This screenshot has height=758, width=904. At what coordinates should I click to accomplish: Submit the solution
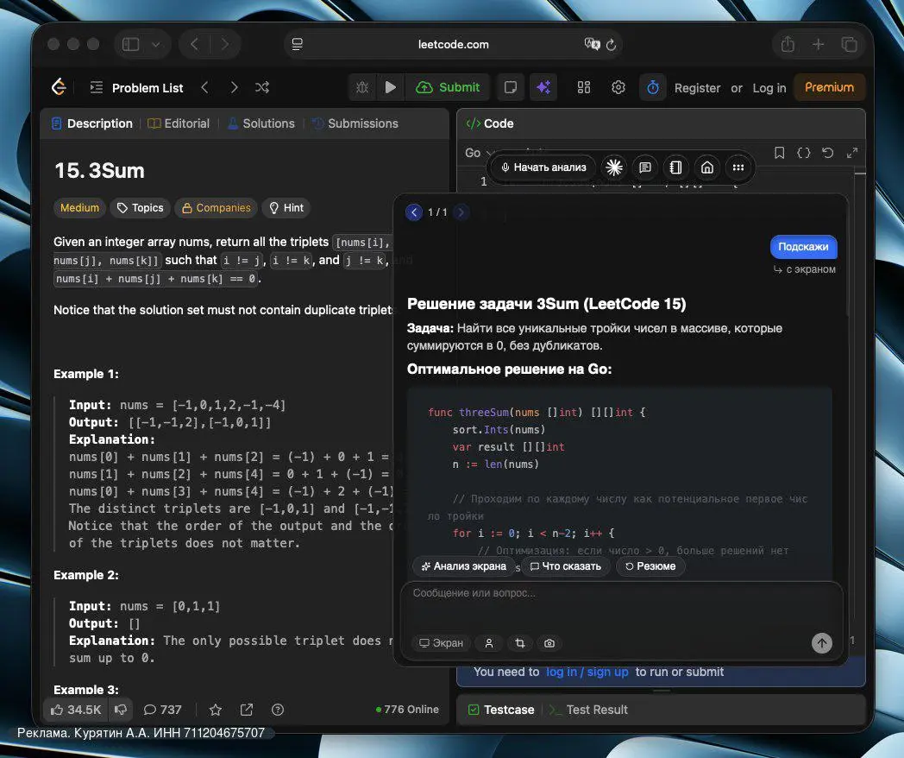(x=448, y=87)
